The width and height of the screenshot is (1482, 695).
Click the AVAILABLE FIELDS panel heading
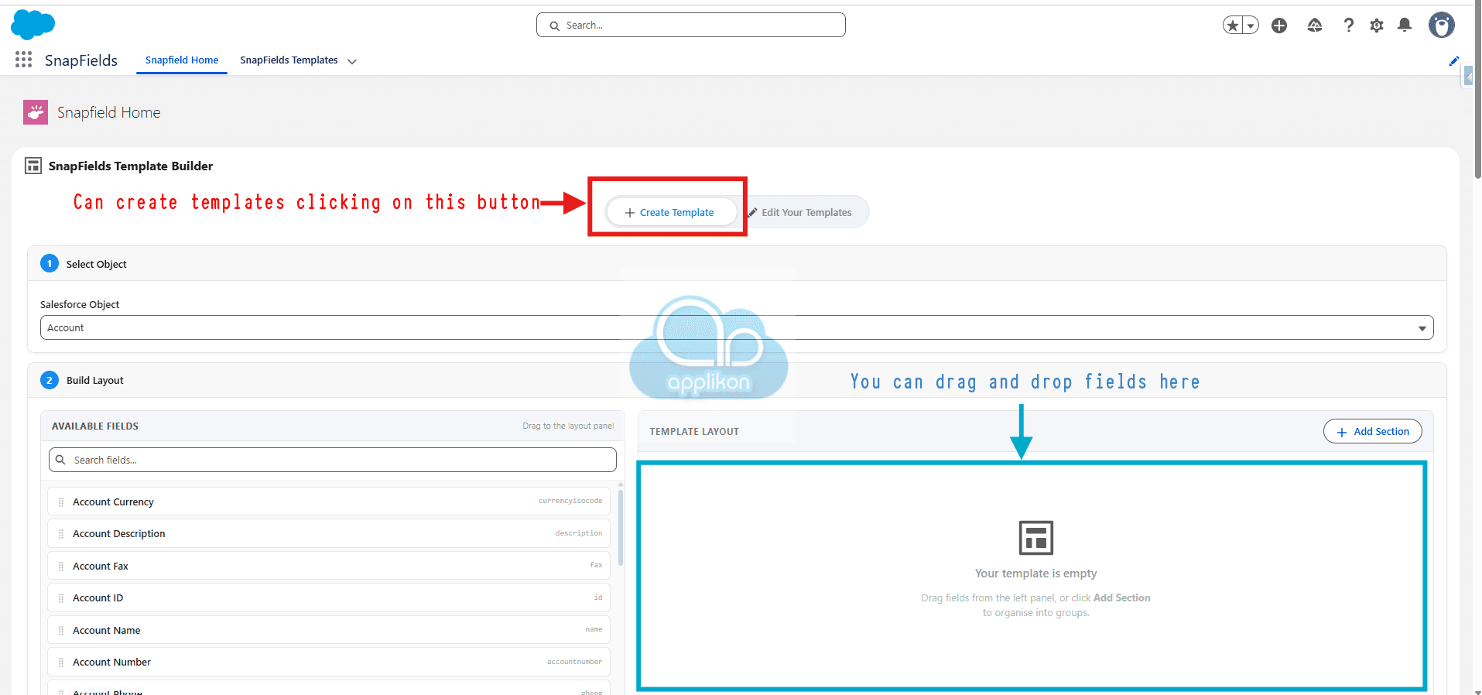tap(95, 426)
